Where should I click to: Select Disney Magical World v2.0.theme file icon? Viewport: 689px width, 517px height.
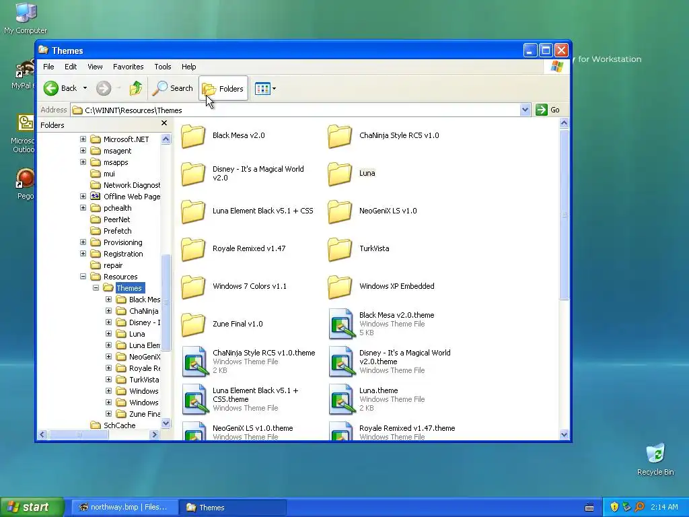[341, 361]
